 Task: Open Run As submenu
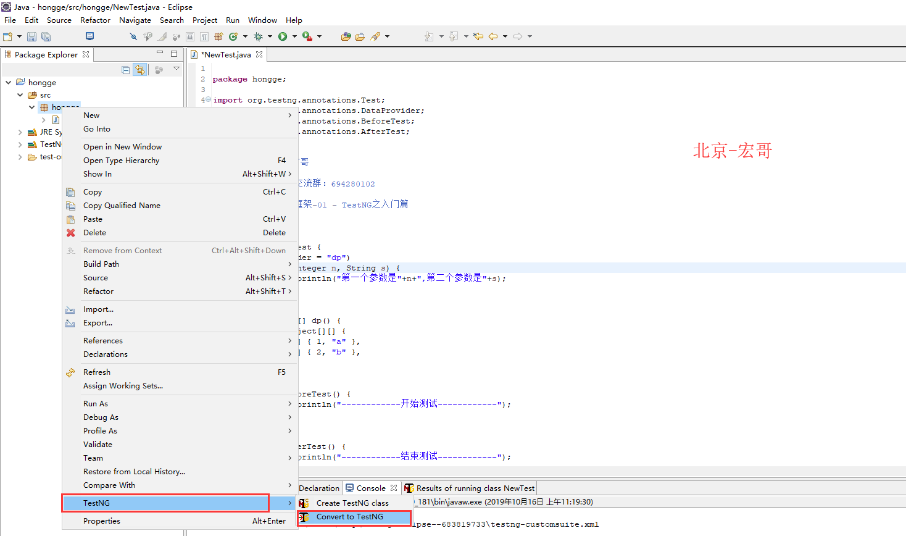(x=180, y=403)
